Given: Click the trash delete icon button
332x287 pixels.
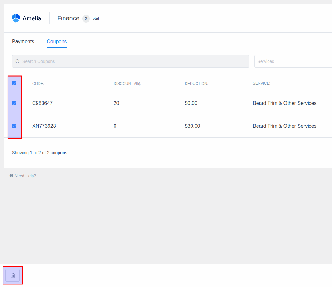Looking at the screenshot, I should 13,275.
